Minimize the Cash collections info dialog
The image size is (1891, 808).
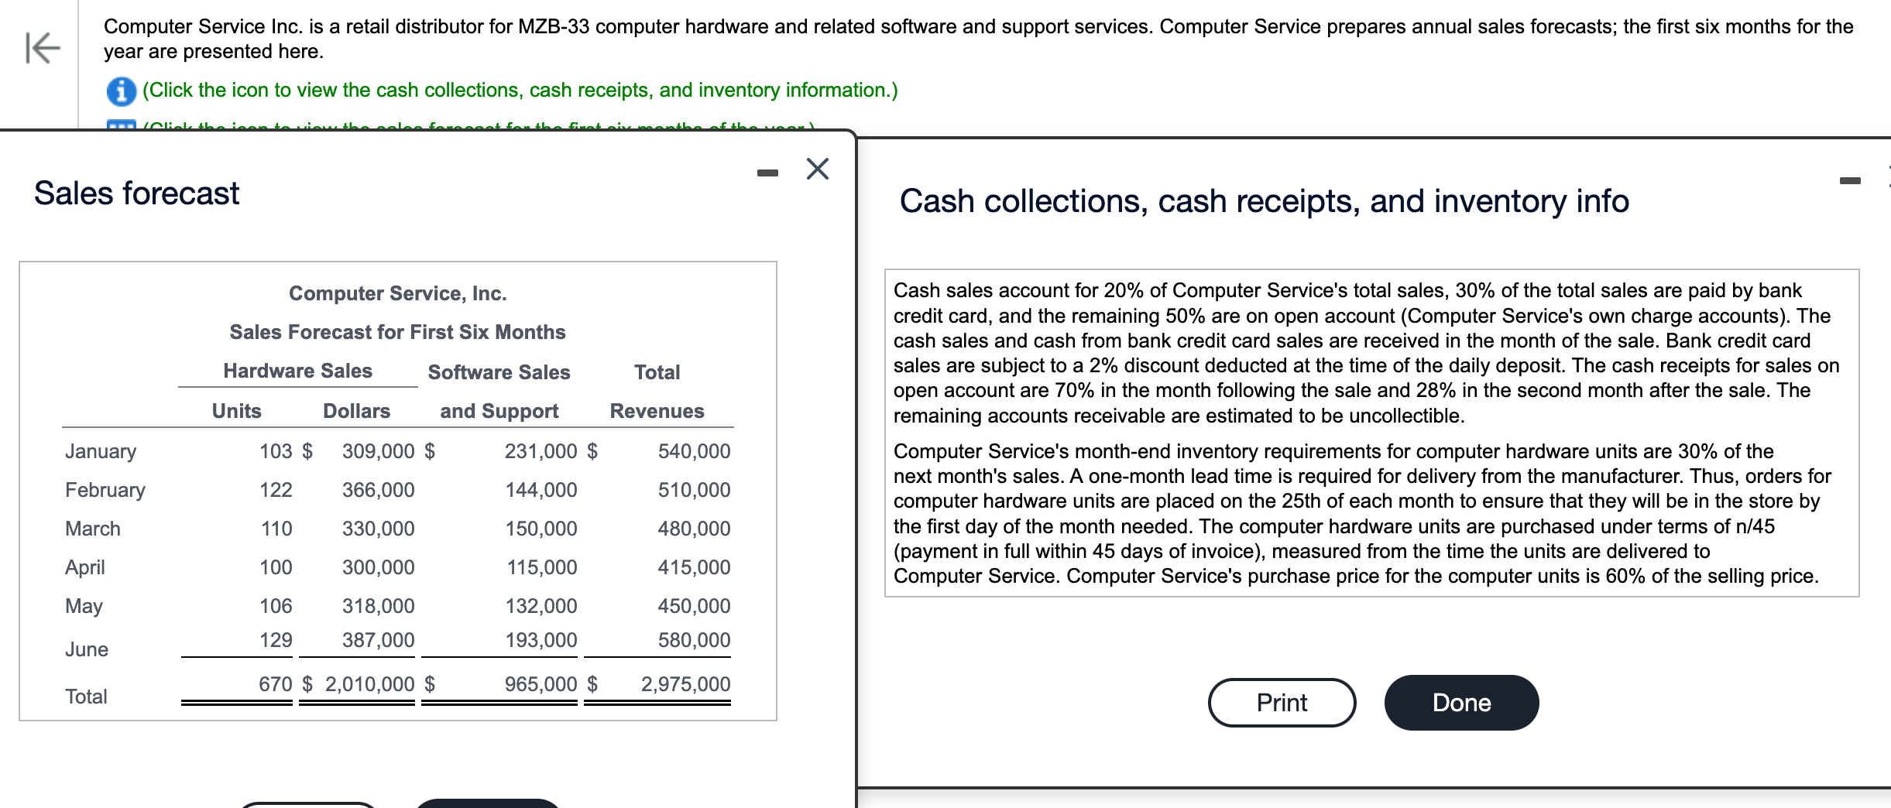tap(1850, 180)
